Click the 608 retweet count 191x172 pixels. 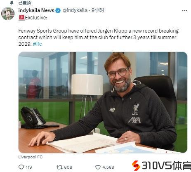[x=68, y=167]
